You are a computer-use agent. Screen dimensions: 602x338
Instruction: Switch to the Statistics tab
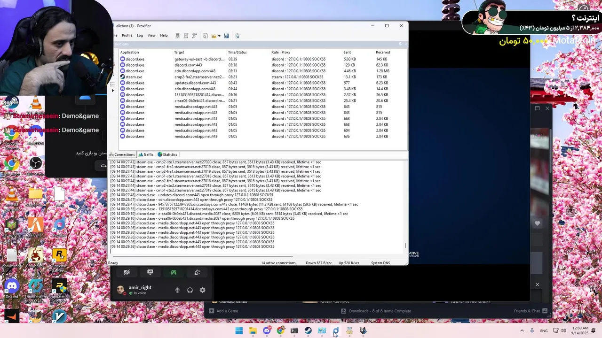[x=167, y=154]
